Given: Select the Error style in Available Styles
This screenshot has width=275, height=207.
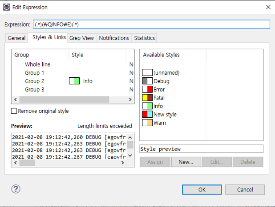Looking at the screenshot, I should [x=159, y=90].
